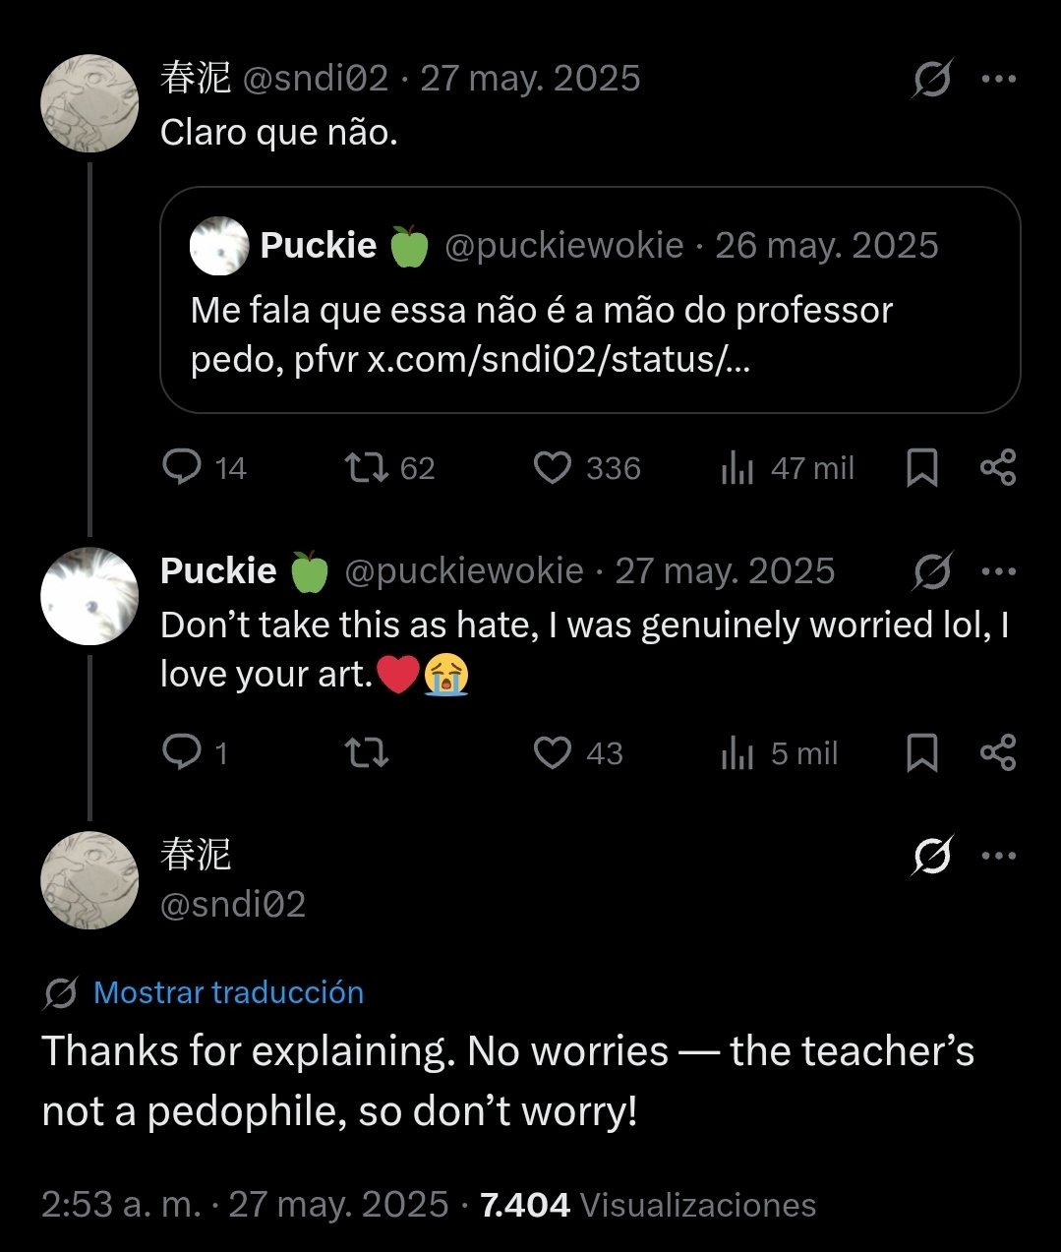
Task: Open @sndi02 handle on main post
Action: point(233,904)
